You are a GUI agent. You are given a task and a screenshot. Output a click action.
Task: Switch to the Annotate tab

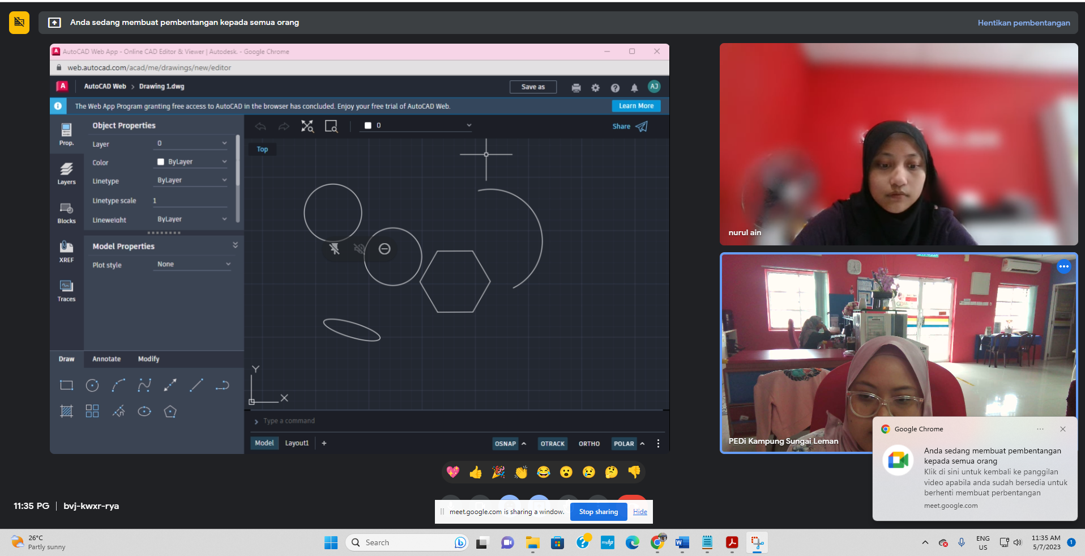point(106,359)
